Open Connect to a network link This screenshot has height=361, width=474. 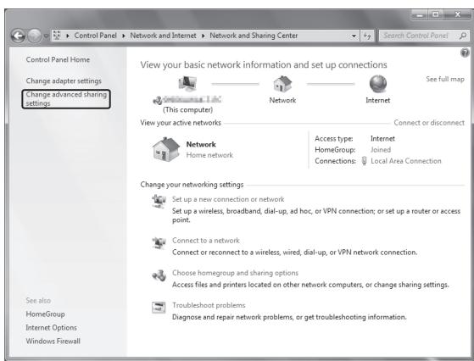click(206, 241)
